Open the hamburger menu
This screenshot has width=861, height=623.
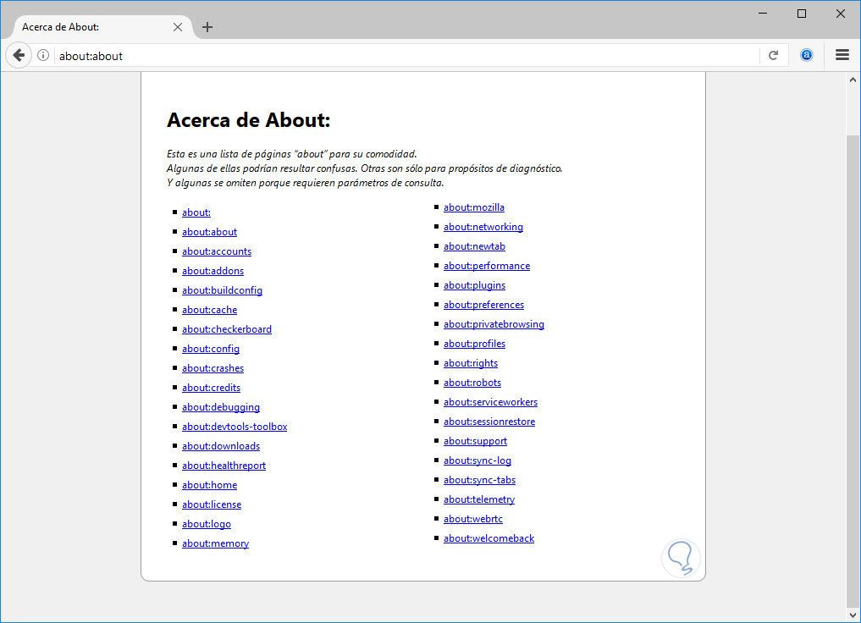[842, 55]
